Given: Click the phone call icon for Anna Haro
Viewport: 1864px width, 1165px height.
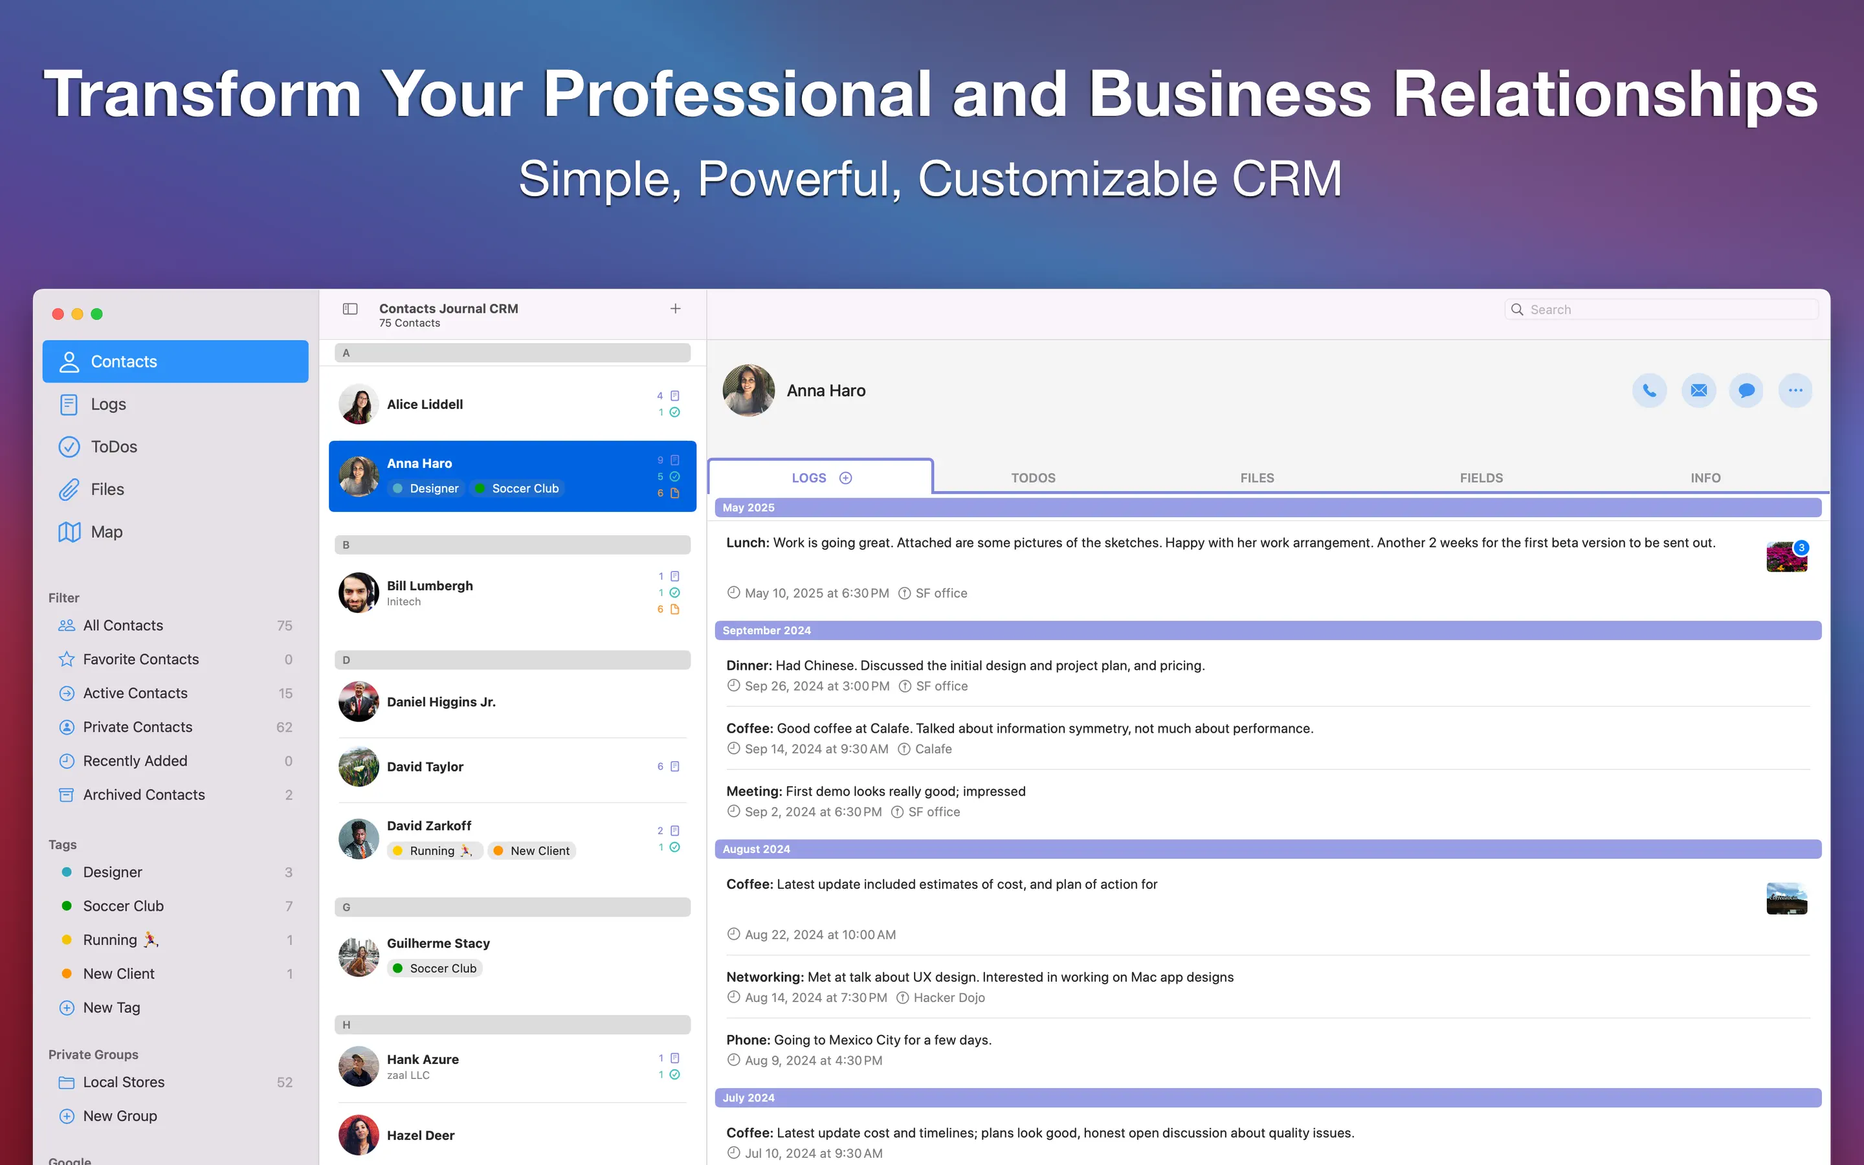Looking at the screenshot, I should click(1648, 391).
